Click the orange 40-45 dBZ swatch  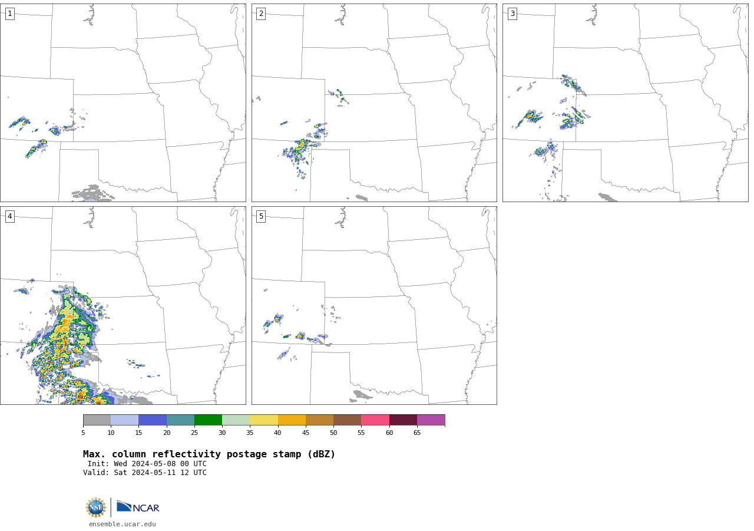pyautogui.click(x=292, y=420)
